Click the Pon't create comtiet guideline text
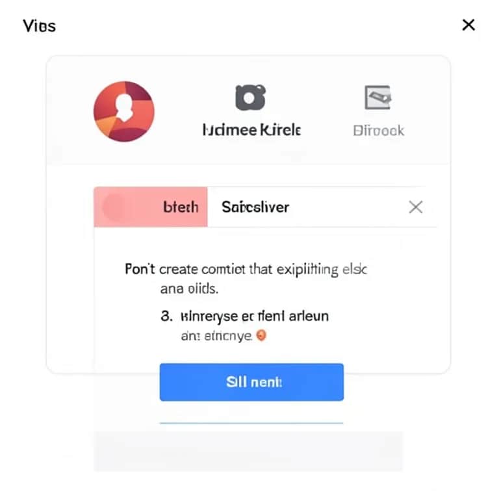 (246, 270)
